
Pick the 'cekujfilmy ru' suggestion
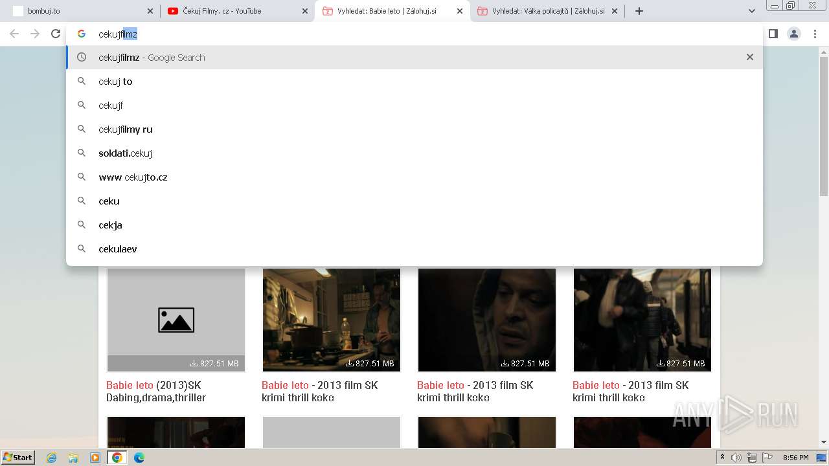[x=414, y=129]
